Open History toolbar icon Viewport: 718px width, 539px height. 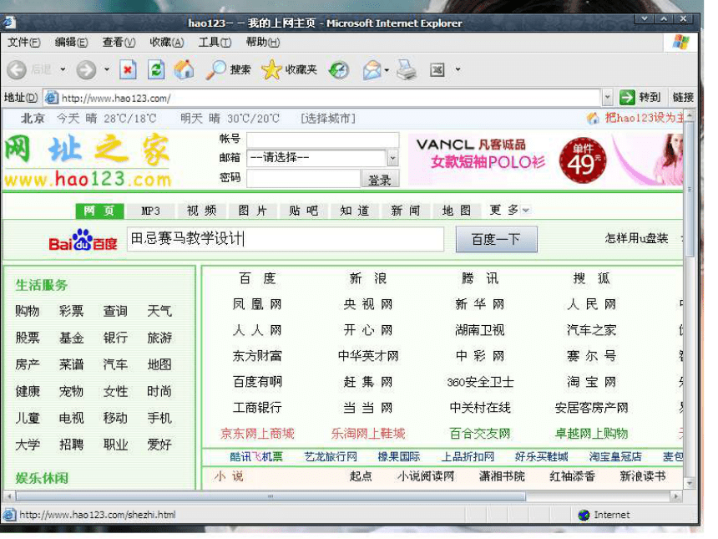click(339, 69)
